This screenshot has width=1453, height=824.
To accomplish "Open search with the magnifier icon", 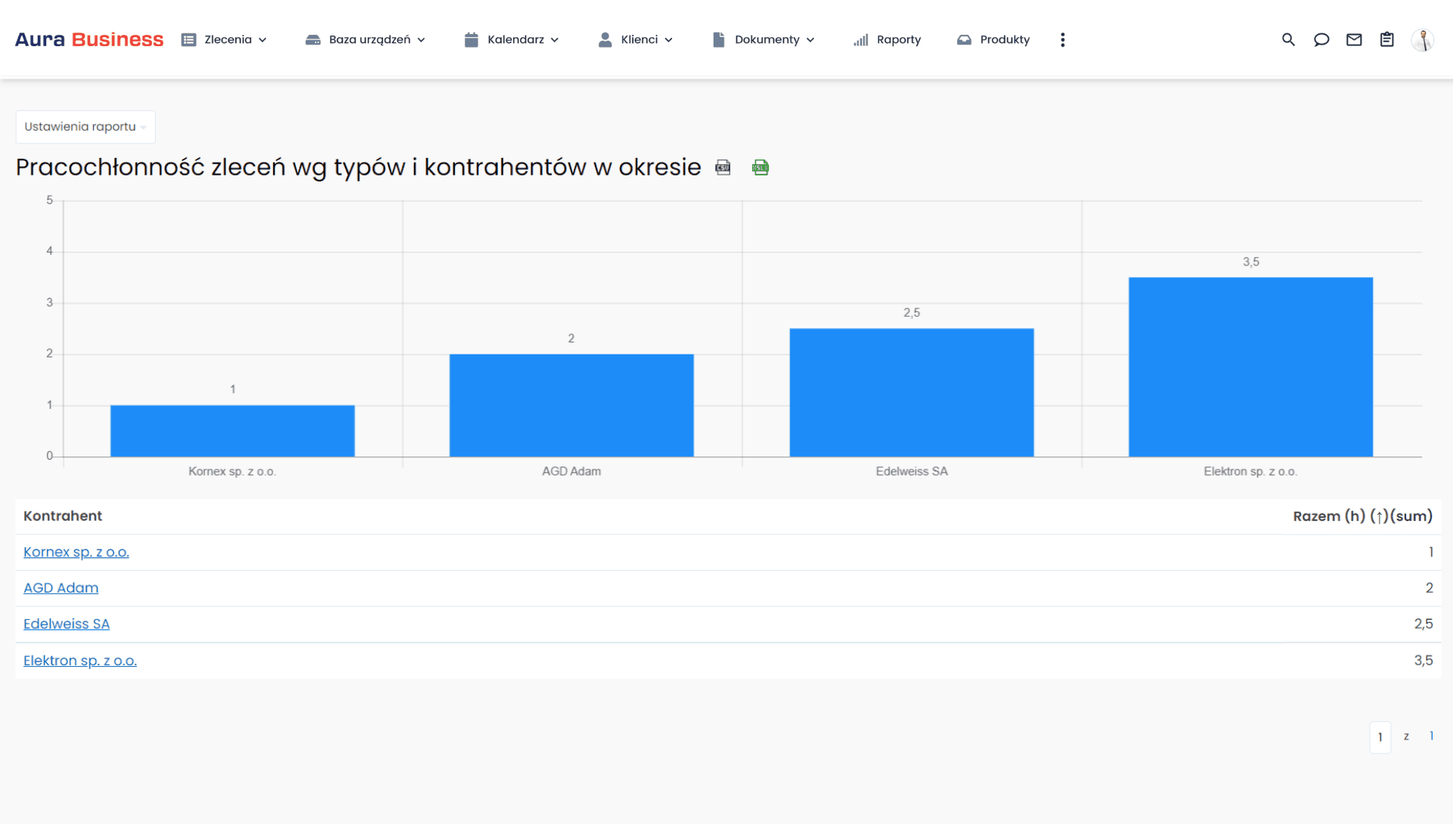I will coord(1288,39).
